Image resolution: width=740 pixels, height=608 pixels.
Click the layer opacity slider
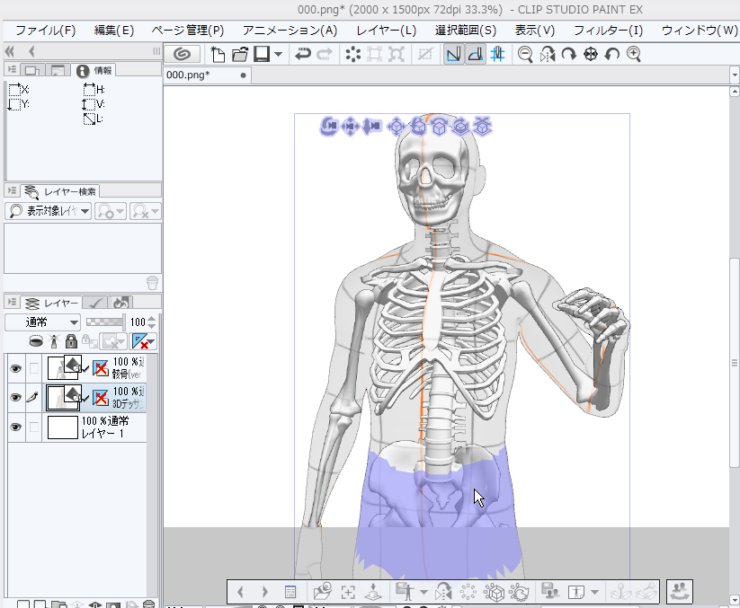point(105,322)
